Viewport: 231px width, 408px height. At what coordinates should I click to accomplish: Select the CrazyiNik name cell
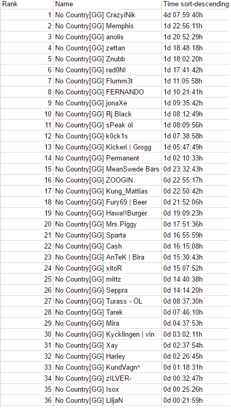[x=107, y=15]
